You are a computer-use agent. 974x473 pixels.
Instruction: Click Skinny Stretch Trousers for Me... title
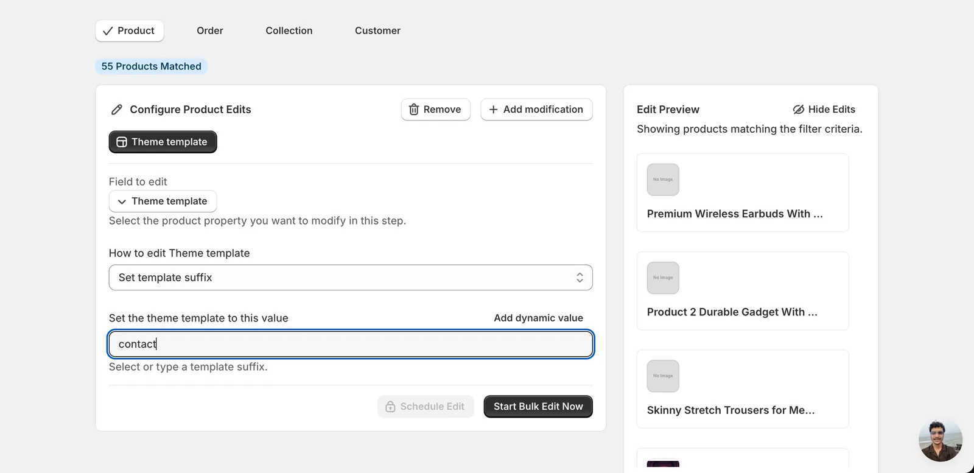coord(730,410)
